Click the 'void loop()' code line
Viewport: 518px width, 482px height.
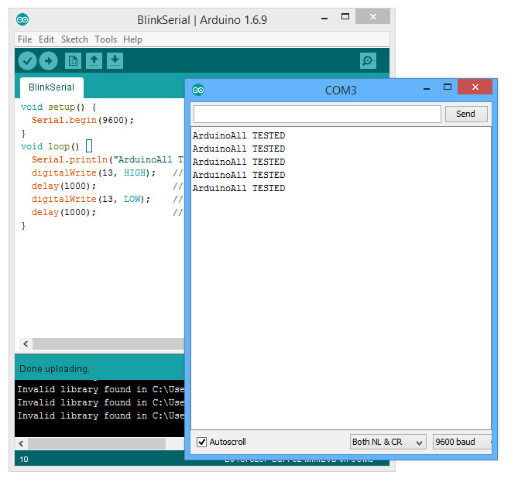point(50,146)
